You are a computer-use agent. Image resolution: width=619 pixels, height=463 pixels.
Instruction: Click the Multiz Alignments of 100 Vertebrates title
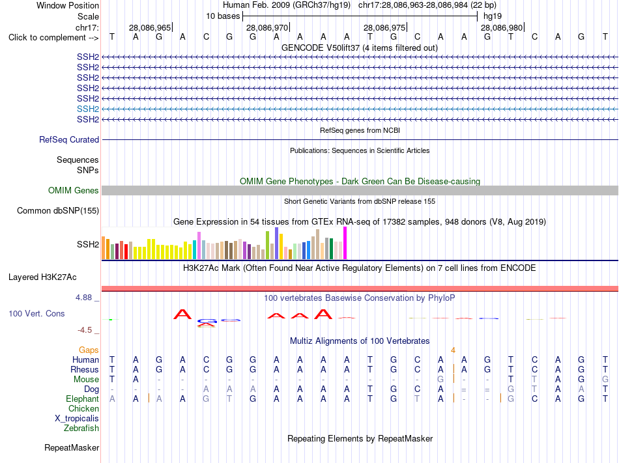pos(360,341)
